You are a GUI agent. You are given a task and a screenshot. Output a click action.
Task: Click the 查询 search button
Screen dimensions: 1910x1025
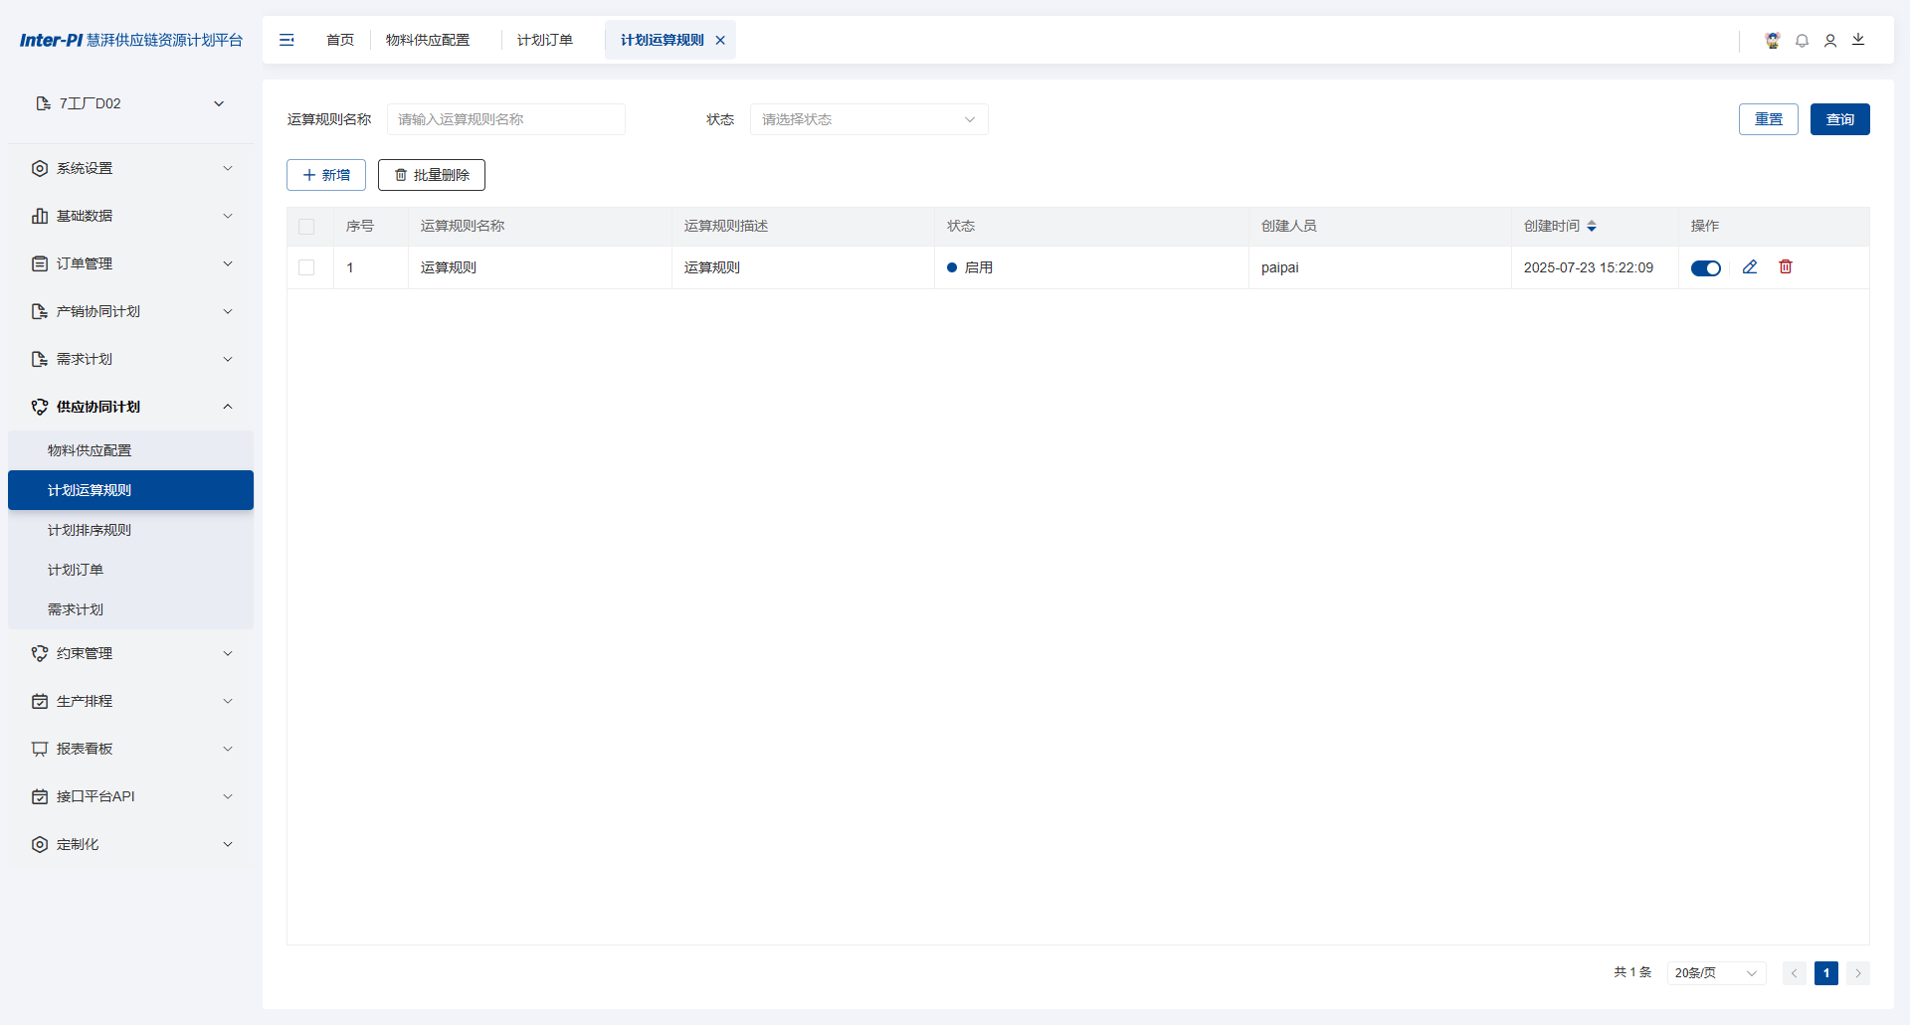coord(1840,119)
